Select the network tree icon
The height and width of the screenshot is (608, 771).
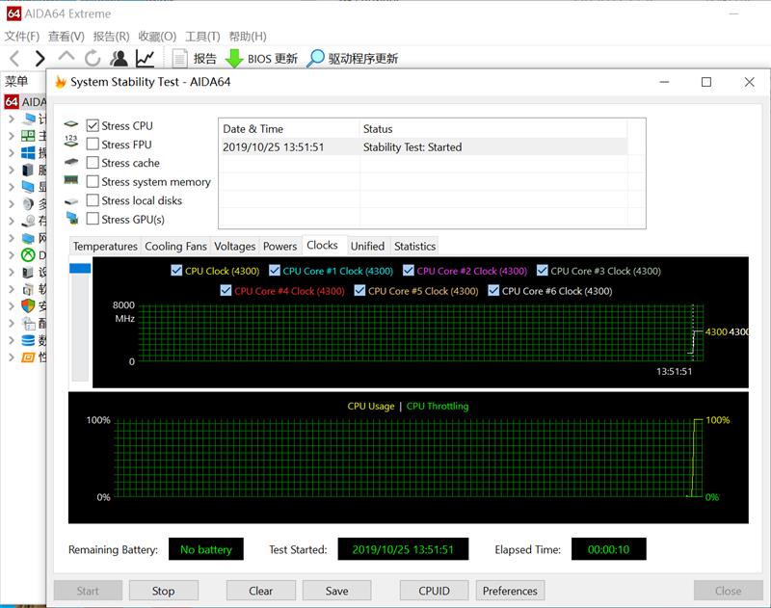click(28, 238)
